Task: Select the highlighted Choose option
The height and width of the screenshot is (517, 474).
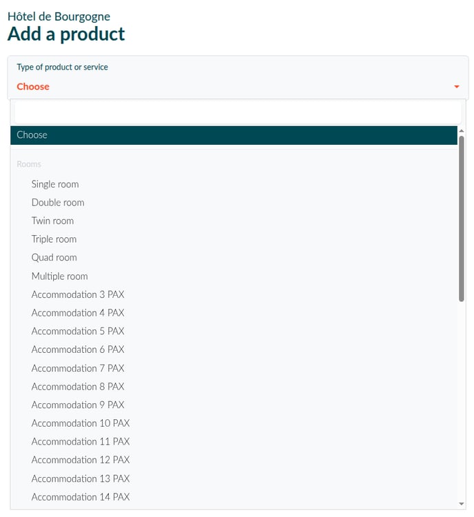Action: [x=234, y=135]
